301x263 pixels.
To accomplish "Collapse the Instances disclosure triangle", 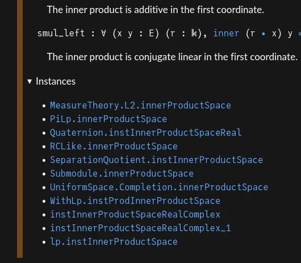I will (x=30, y=81).
